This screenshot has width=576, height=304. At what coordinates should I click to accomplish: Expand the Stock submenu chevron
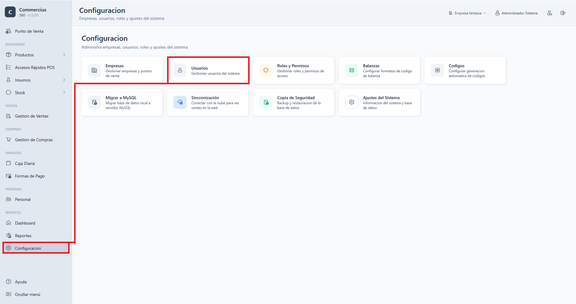coord(64,92)
